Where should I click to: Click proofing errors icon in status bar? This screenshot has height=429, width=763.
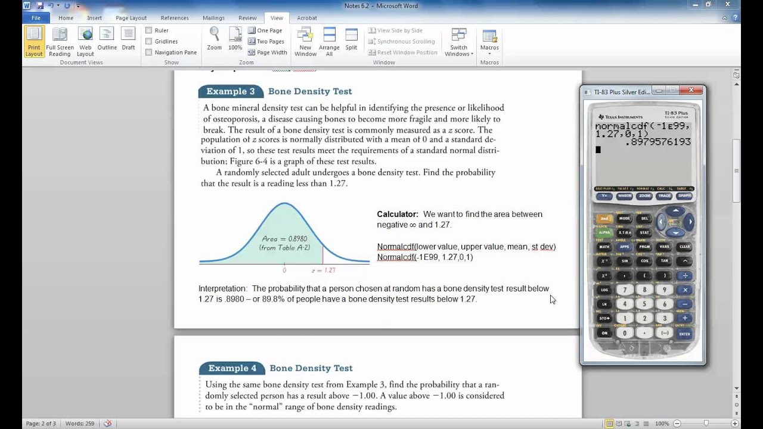(x=107, y=424)
